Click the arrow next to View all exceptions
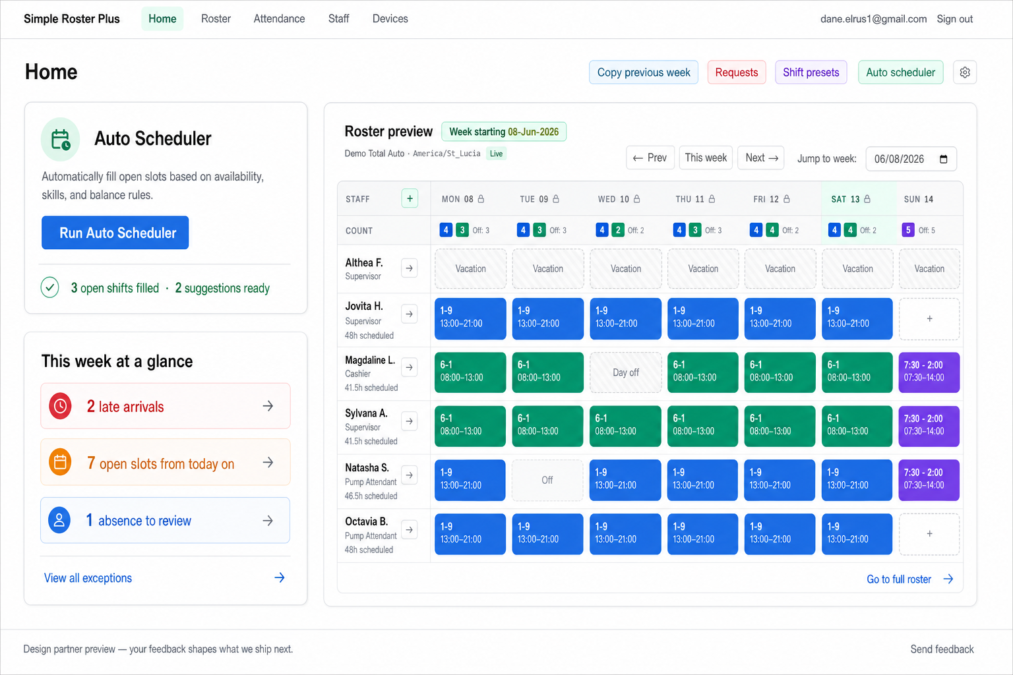Image resolution: width=1013 pixels, height=675 pixels. coord(280,577)
